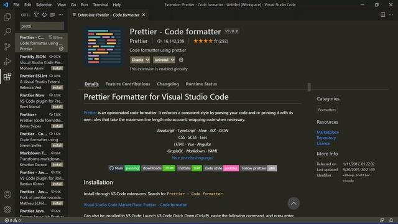The height and width of the screenshot is (224, 398).
Task: Click the VS Code logo in title bar
Action: [x=6, y=4]
